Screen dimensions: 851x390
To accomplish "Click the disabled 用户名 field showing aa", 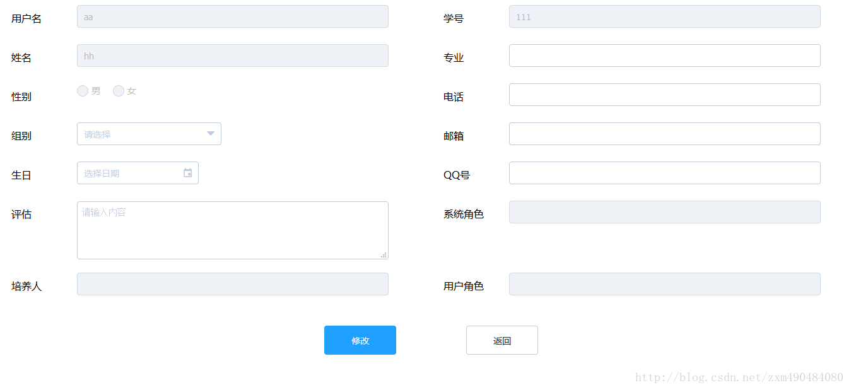I will coord(232,16).
